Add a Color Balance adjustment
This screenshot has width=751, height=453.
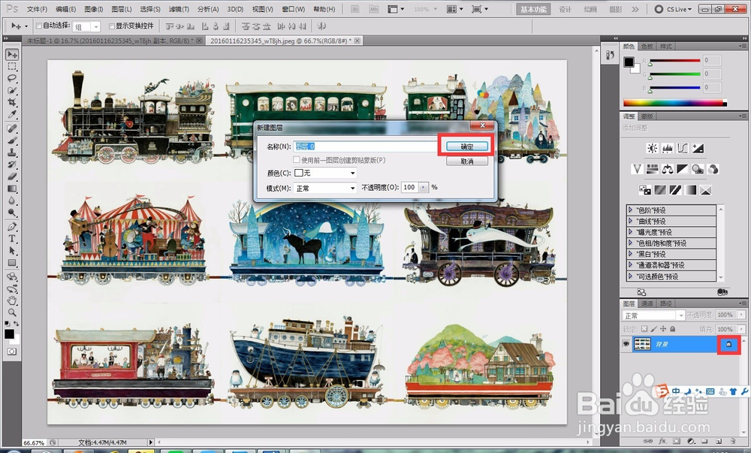click(667, 169)
